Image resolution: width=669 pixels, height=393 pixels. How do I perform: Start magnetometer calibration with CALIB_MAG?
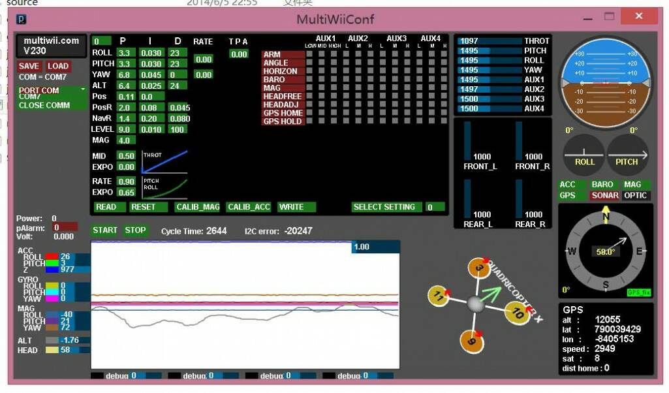click(x=197, y=207)
